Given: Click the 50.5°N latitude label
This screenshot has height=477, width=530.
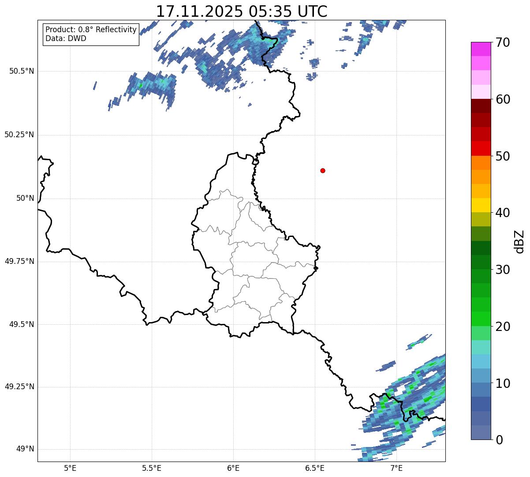Looking at the screenshot, I should [x=22, y=71].
